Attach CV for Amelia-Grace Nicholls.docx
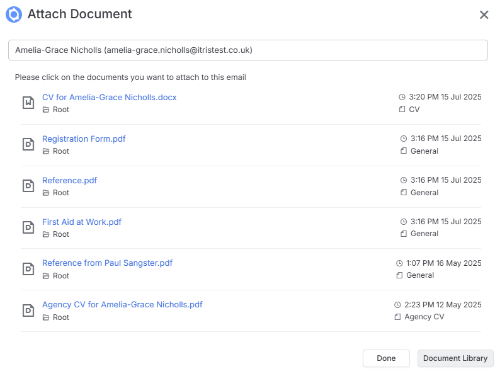Viewport: 495px width, 376px height. [109, 97]
